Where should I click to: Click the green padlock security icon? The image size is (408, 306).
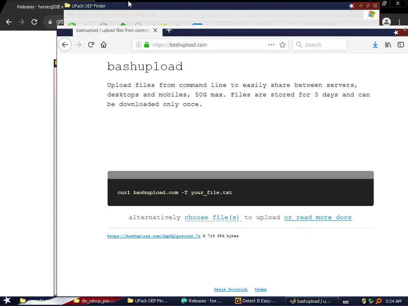coord(147,45)
